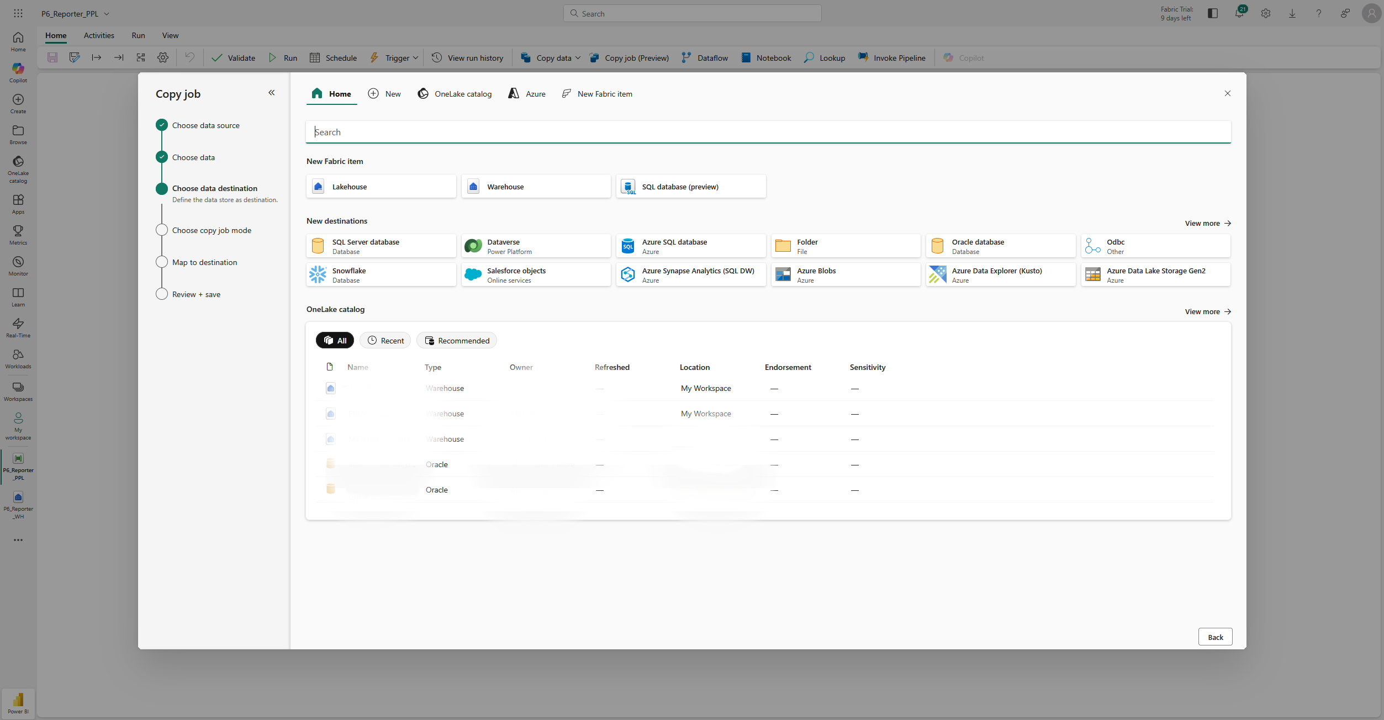Screen dimensions: 1384x720
Task: Expand the Copy data dropdown
Action: pos(578,57)
